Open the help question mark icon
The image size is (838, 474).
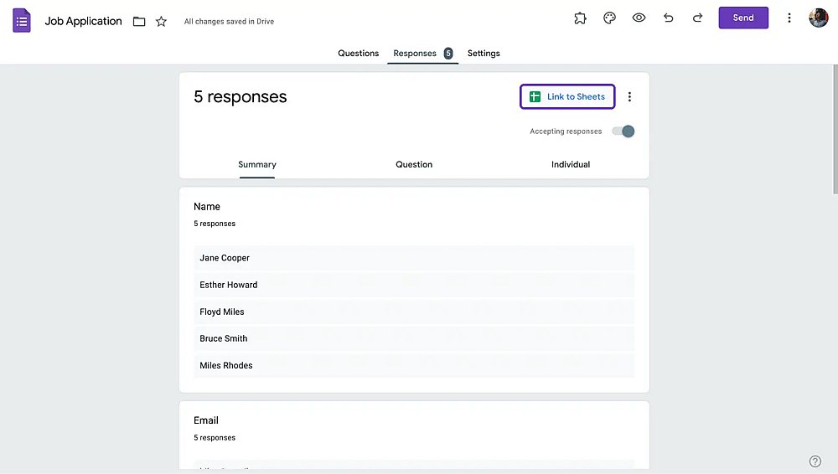pos(815,461)
